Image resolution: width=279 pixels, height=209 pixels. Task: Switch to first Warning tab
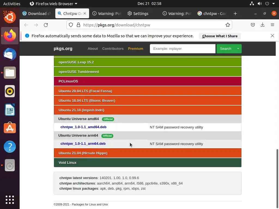[107, 14]
